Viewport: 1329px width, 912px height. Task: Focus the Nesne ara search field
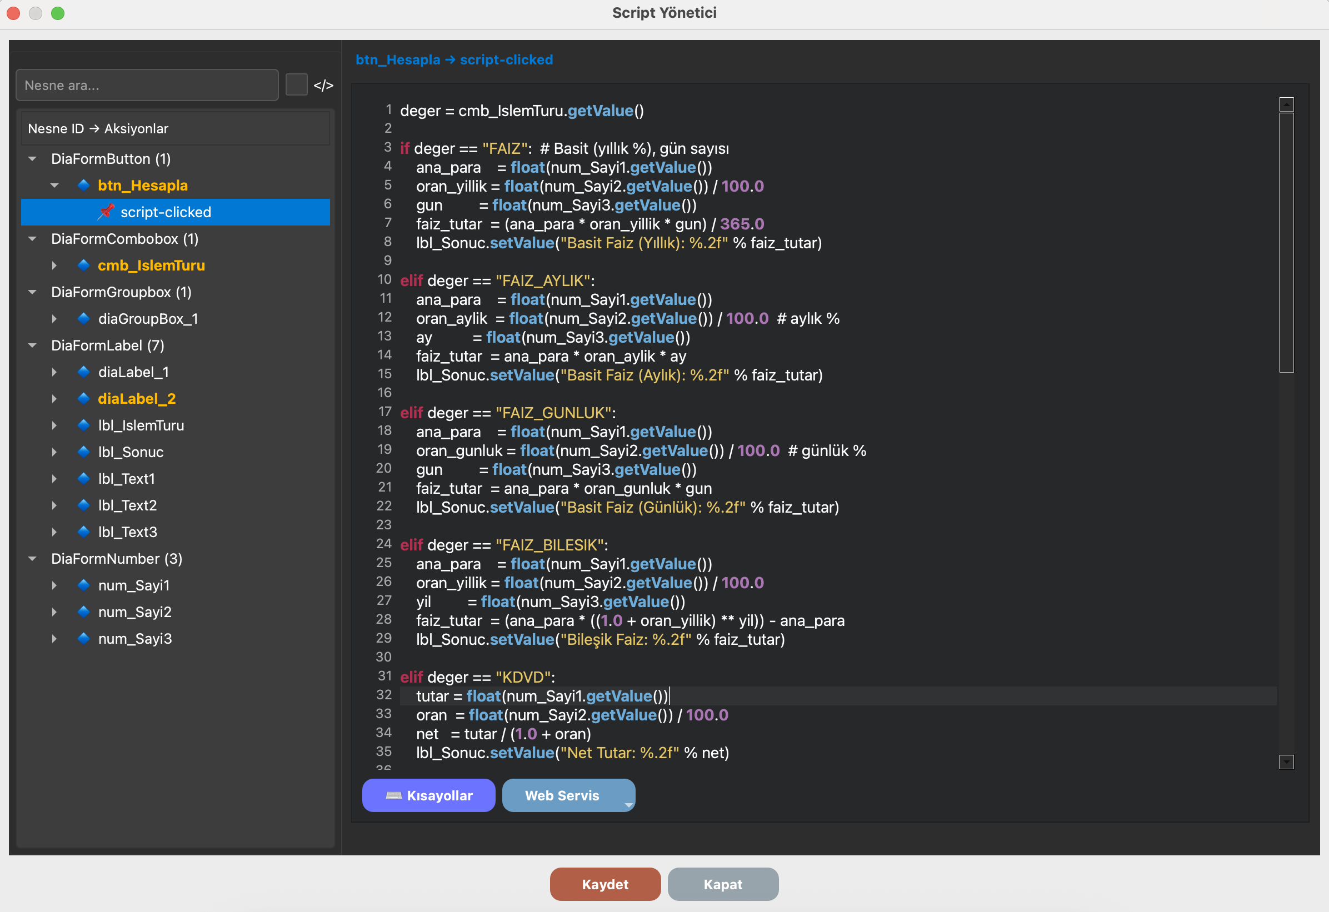point(147,85)
